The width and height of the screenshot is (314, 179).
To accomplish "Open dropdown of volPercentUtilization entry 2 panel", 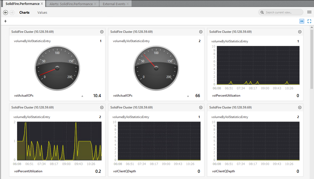I will [x=102, y=107].
